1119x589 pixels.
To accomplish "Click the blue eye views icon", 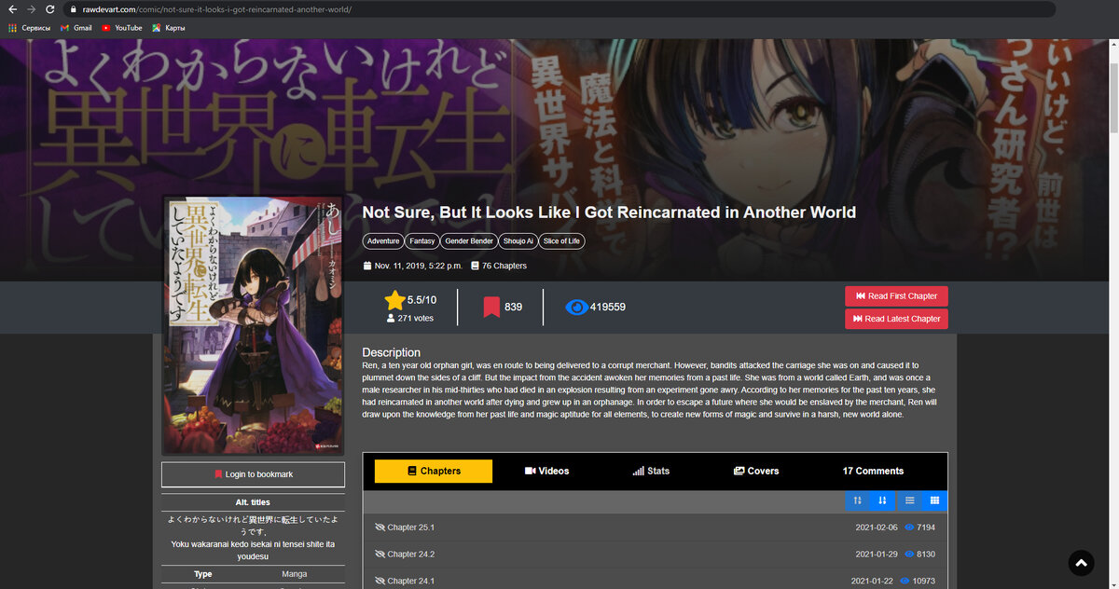I will pos(577,307).
